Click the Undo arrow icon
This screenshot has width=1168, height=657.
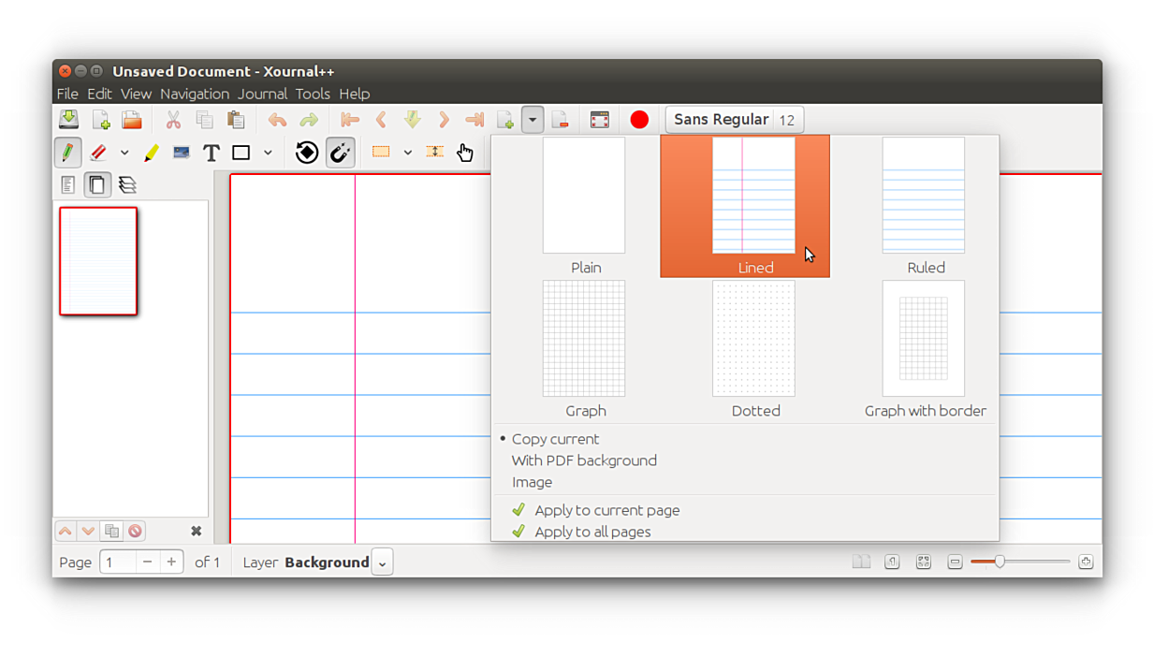click(x=277, y=120)
